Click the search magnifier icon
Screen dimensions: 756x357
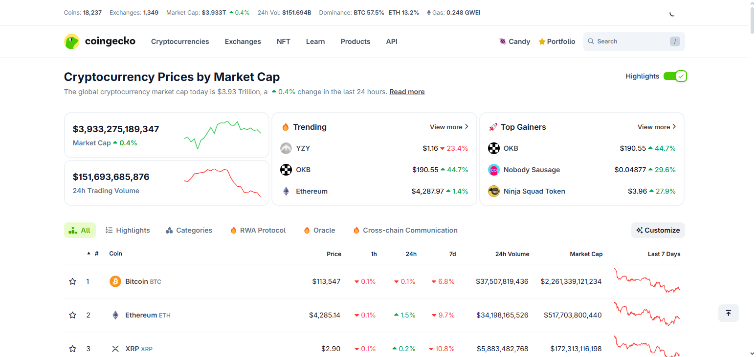click(x=592, y=41)
